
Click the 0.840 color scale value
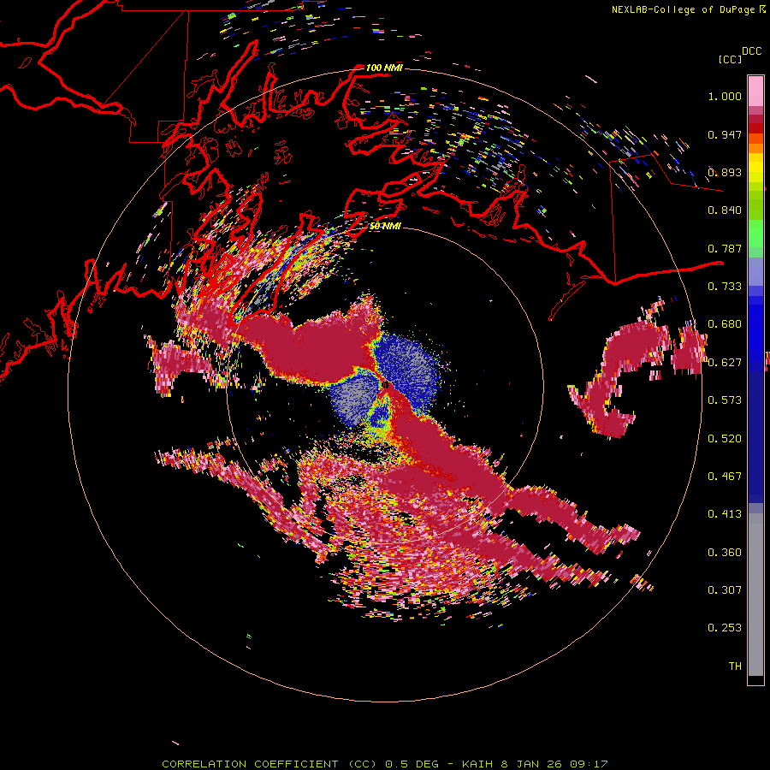click(725, 210)
